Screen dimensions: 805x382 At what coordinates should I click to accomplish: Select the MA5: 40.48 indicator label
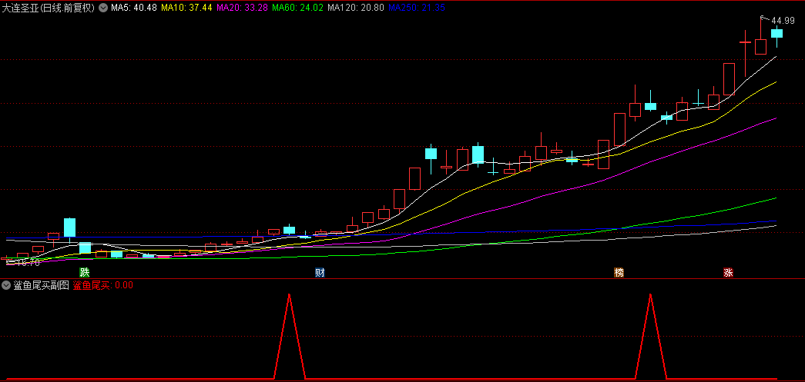134,8
